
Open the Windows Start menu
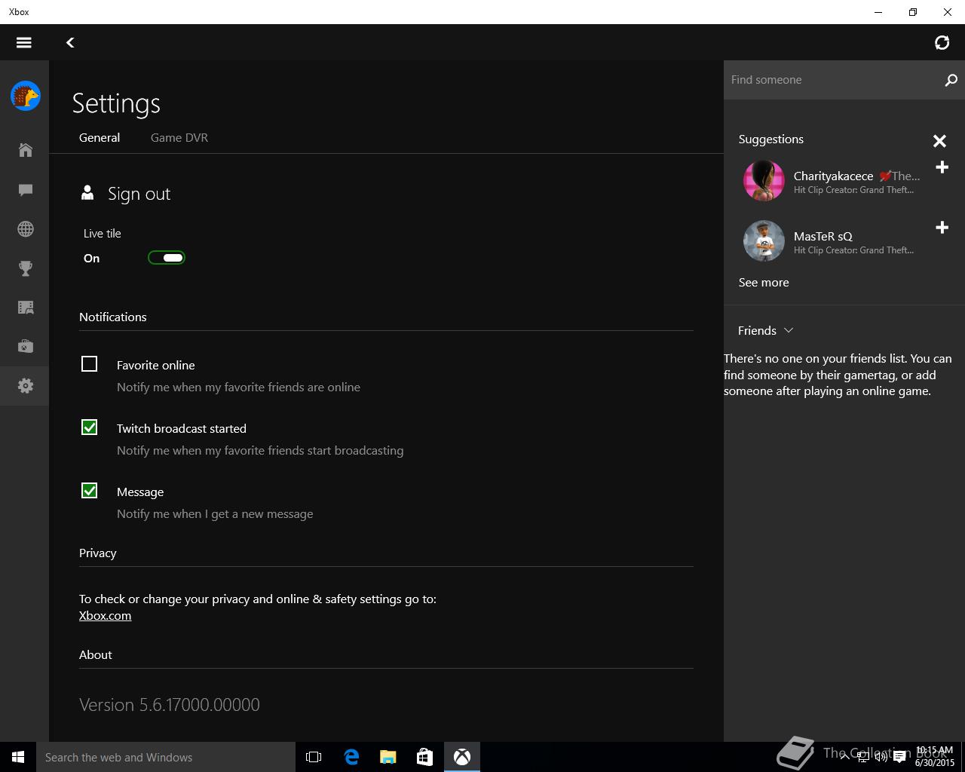tap(18, 757)
